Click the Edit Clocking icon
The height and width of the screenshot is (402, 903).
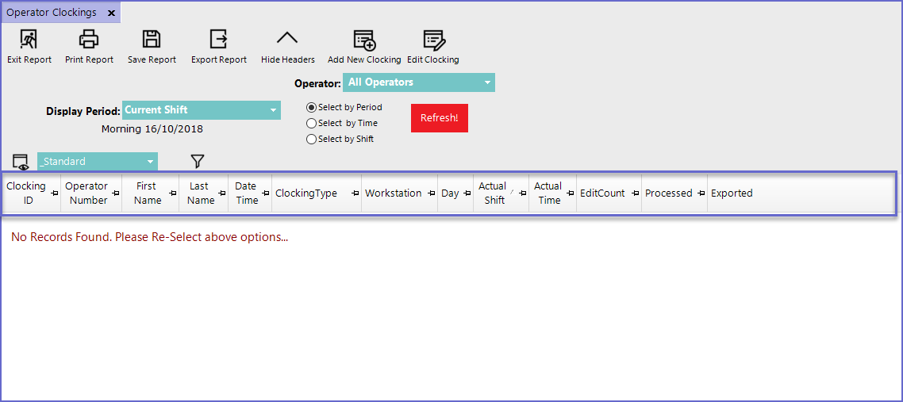(433, 40)
